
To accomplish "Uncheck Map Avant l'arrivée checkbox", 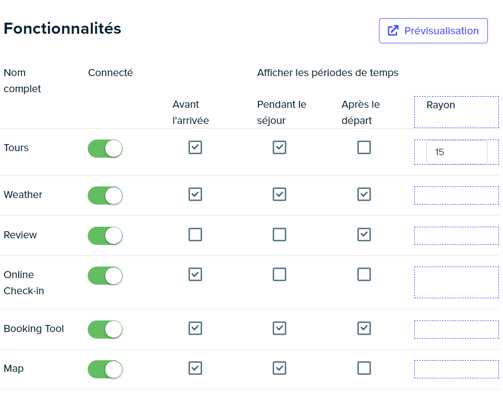I will (x=196, y=368).
